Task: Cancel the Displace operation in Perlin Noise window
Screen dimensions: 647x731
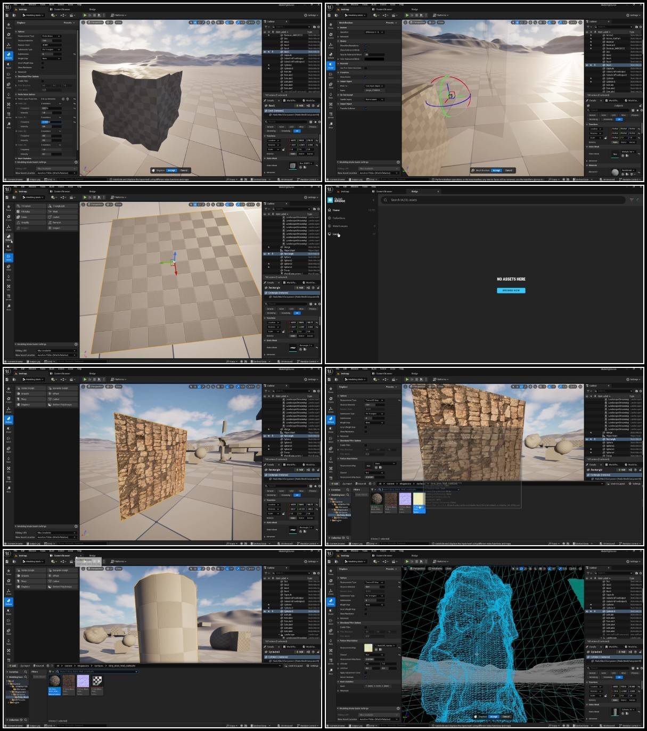Action: tap(184, 170)
